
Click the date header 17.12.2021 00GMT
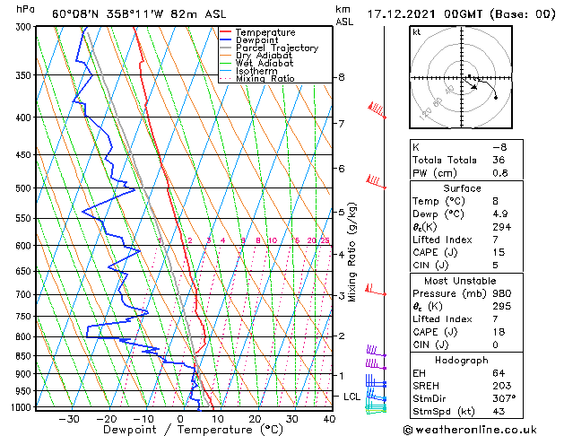click(x=461, y=13)
